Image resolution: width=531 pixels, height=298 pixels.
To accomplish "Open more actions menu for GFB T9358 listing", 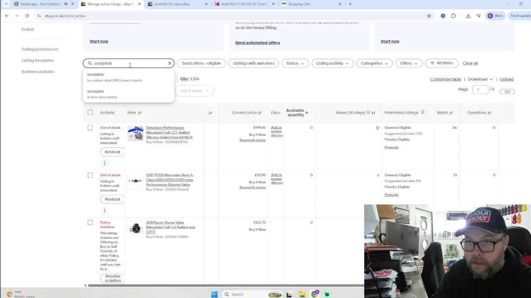I will click(105, 210).
